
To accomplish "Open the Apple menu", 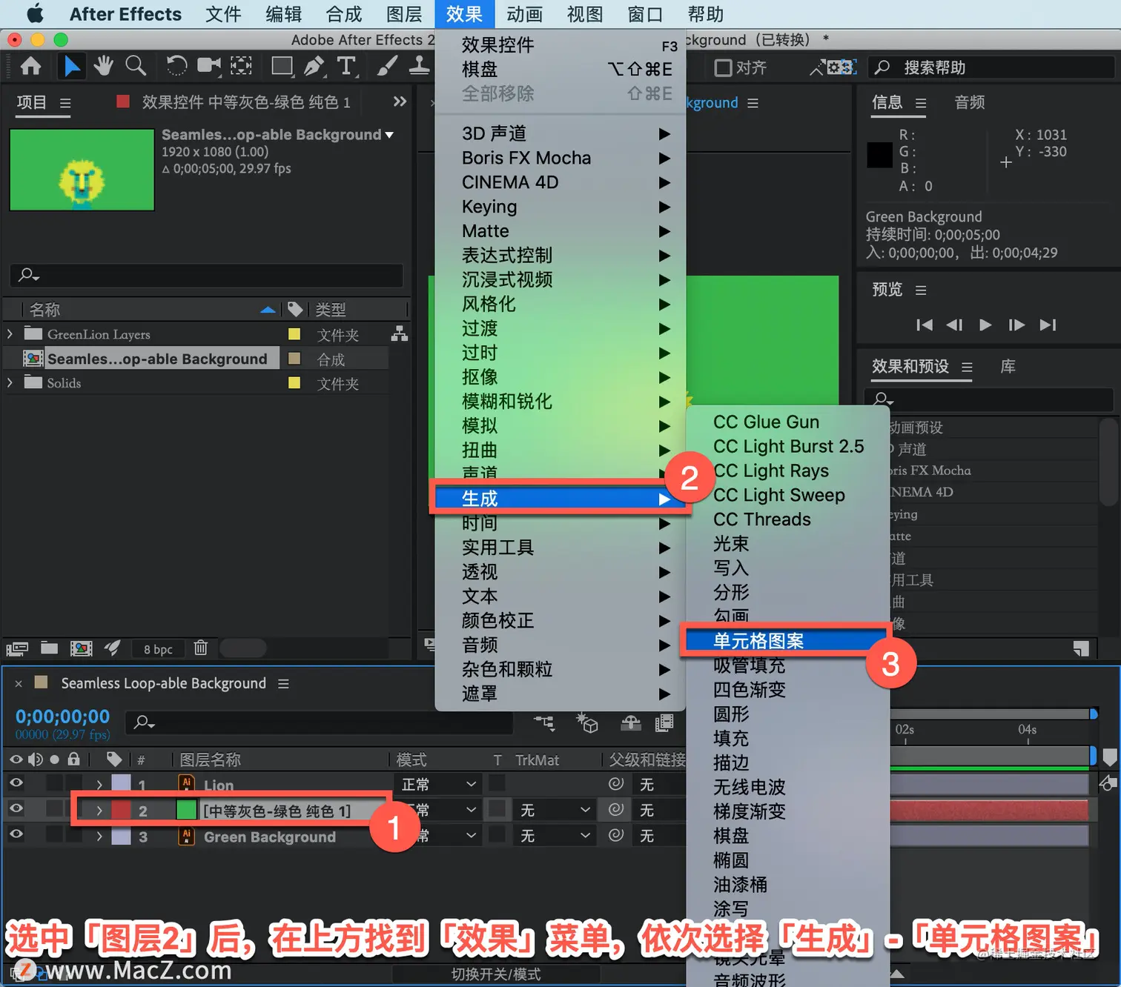I will pyautogui.click(x=34, y=14).
